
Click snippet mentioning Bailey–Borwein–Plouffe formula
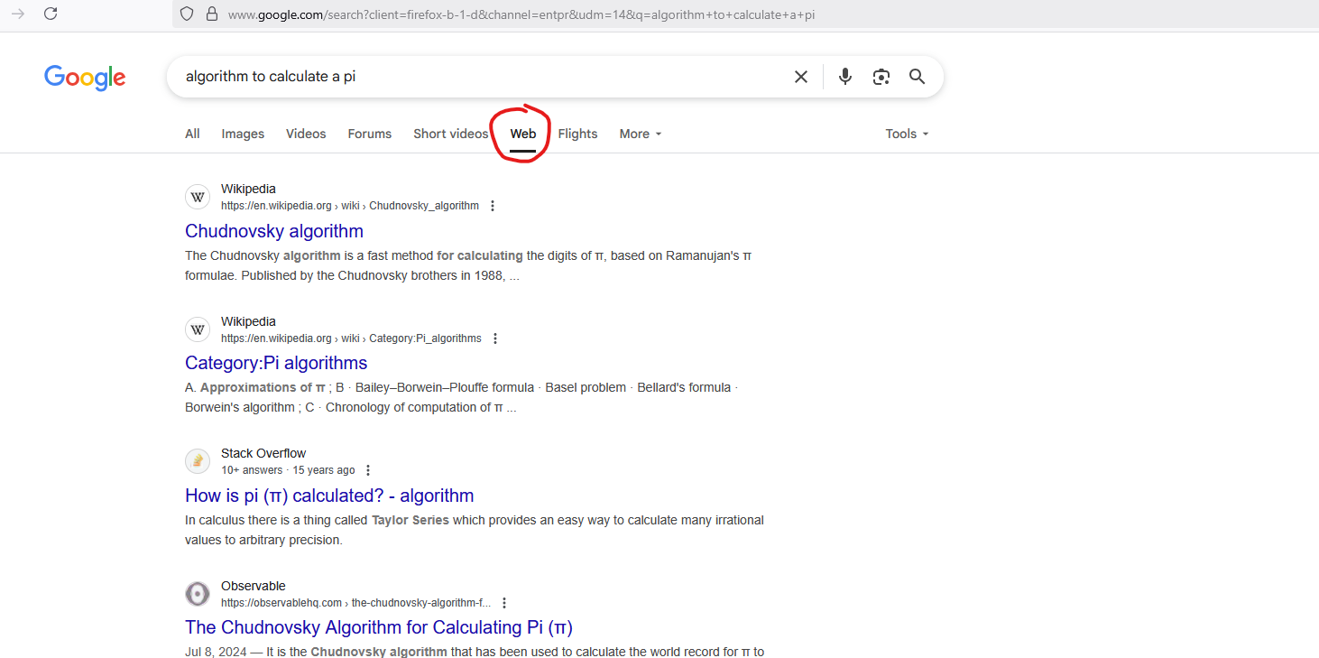461,397
